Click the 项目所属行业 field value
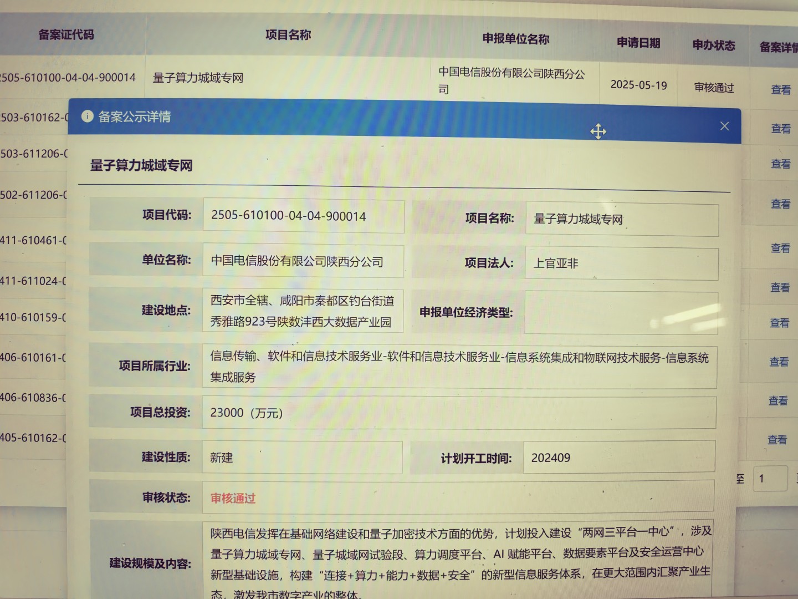The height and width of the screenshot is (599, 798). (x=459, y=366)
